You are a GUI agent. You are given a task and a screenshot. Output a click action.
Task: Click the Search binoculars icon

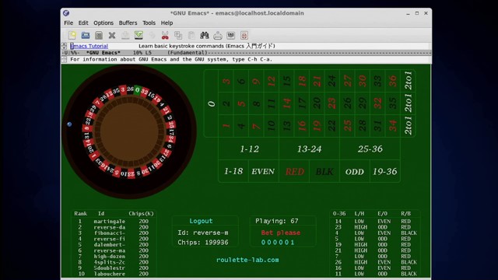(204, 35)
